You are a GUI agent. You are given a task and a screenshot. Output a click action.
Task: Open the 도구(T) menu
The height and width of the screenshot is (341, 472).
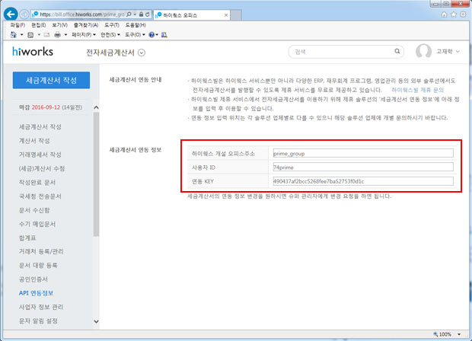tap(112, 25)
